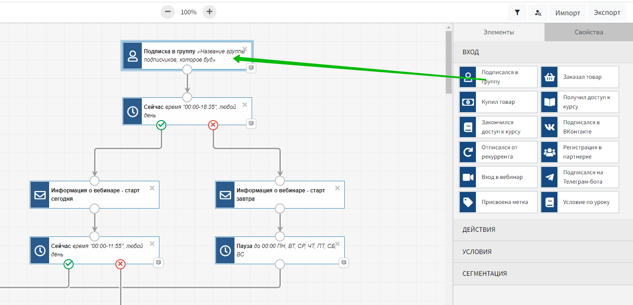Screen dimensions: 633x305
Task: Switch to the 'Элементы' tab
Action: 499,32
